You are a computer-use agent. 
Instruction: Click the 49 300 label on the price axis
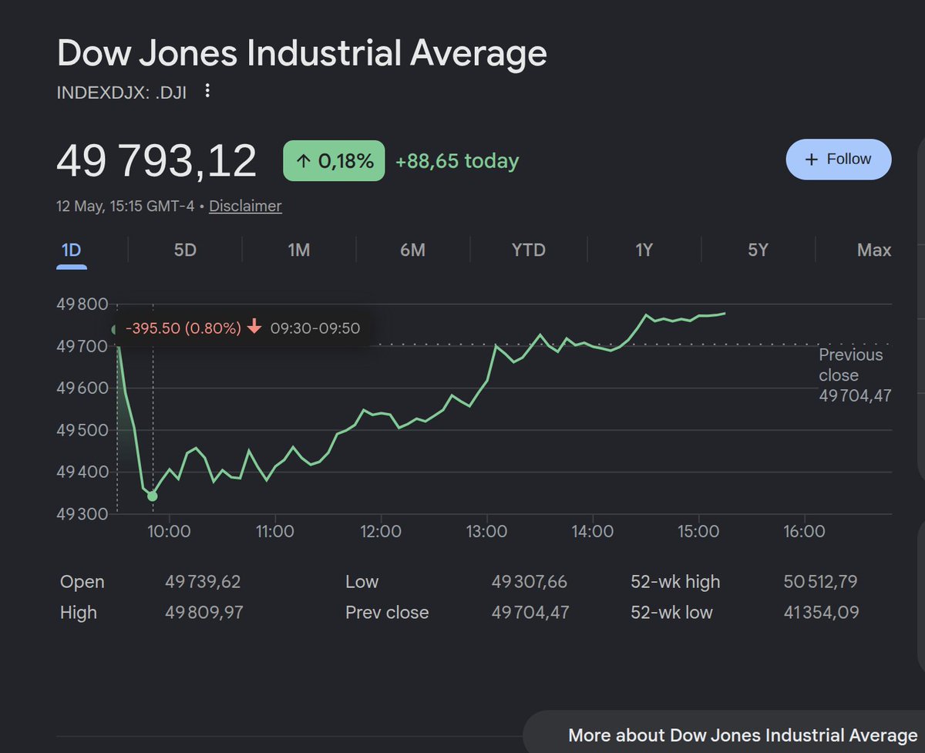[82, 513]
